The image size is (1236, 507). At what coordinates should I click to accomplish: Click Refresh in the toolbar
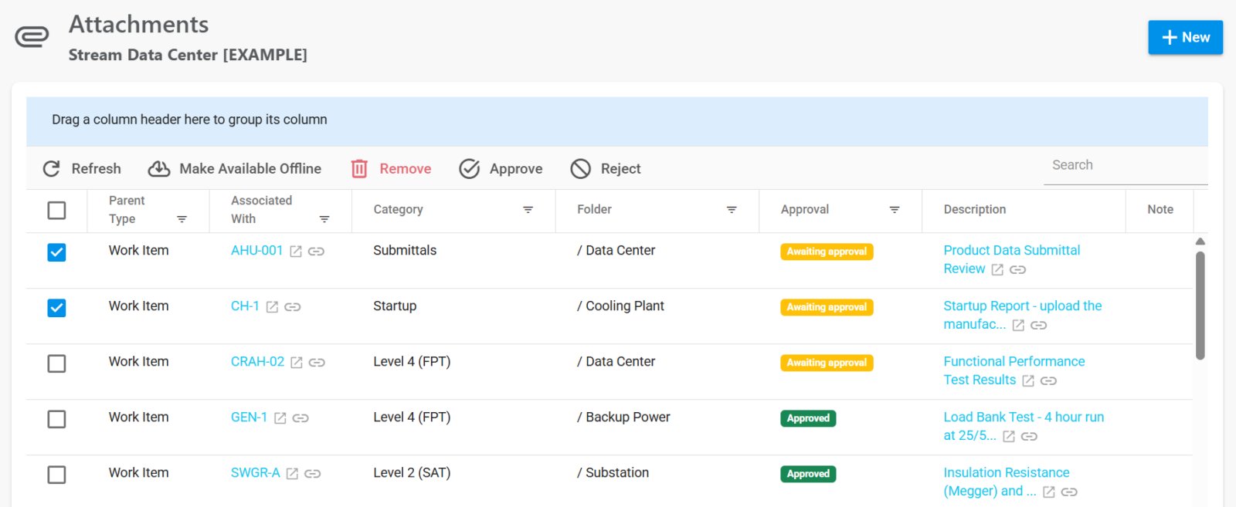(82, 169)
